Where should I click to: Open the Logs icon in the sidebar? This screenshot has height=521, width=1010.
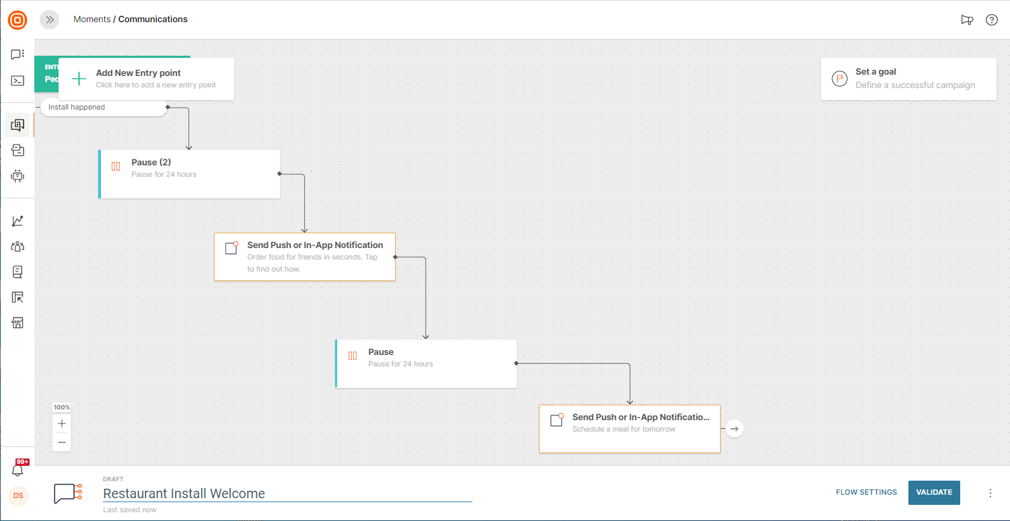(17, 272)
